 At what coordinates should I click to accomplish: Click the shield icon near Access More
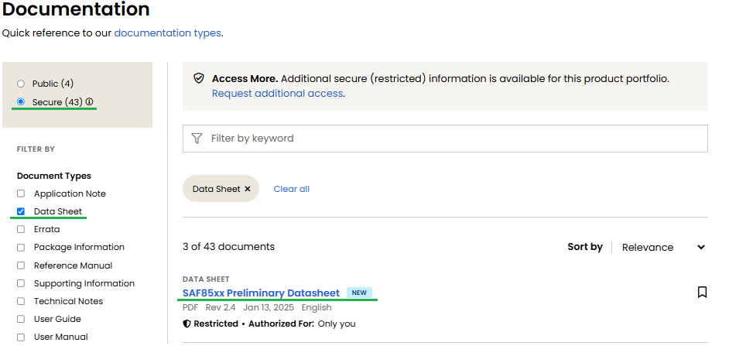199,78
